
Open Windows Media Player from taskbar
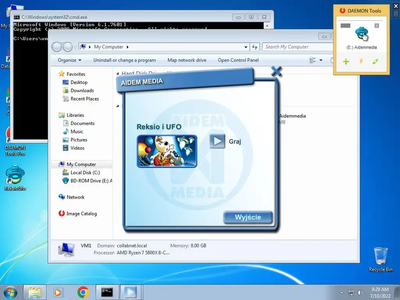coord(58,292)
